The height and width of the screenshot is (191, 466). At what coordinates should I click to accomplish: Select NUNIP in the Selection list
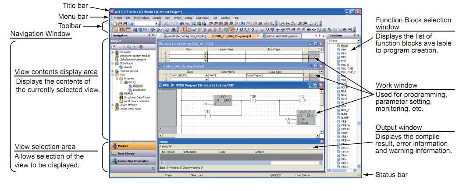(345, 117)
